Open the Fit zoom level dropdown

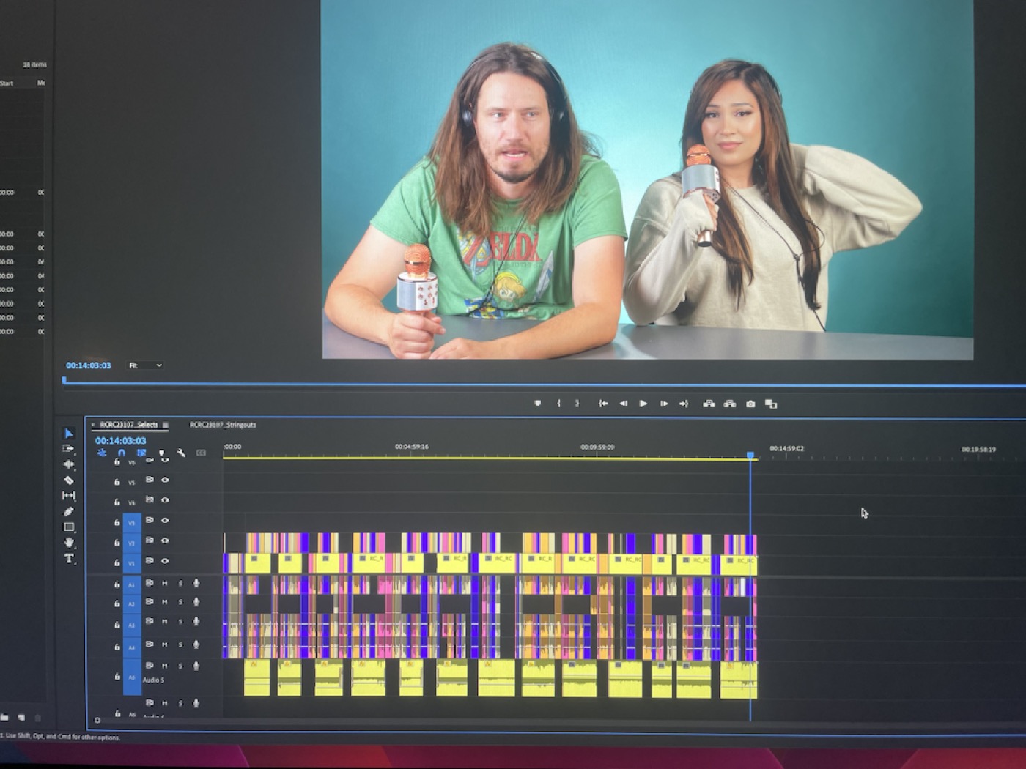click(145, 365)
